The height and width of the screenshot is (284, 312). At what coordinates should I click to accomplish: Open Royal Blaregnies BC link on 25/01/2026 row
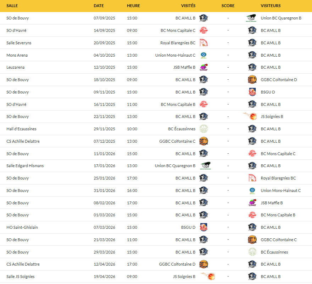[278, 178]
